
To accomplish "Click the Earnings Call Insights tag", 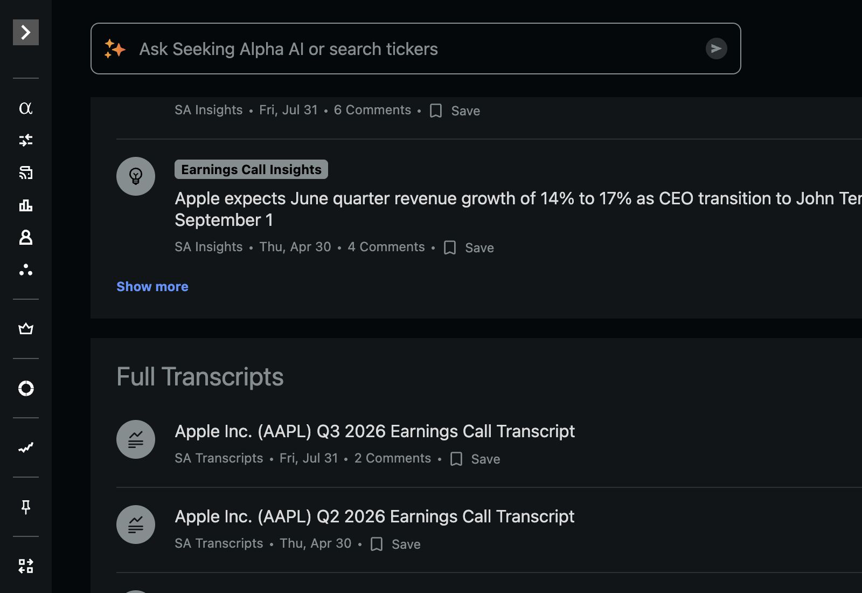I will pos(251,169).
